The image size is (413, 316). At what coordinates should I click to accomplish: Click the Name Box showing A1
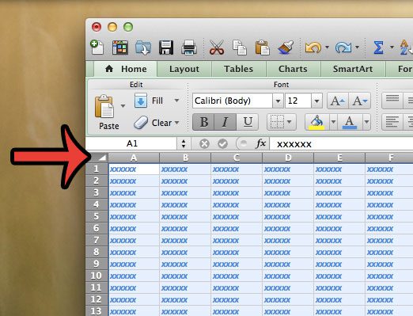click(131, 143)
